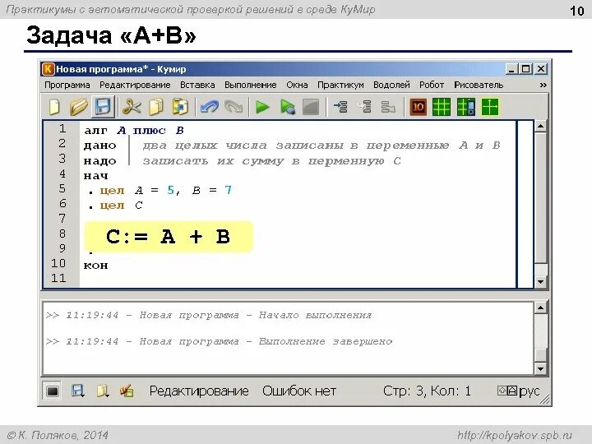
Task: Click the black terminal icon in status bar
Action: pyautogui.click(x=52, y=391)
